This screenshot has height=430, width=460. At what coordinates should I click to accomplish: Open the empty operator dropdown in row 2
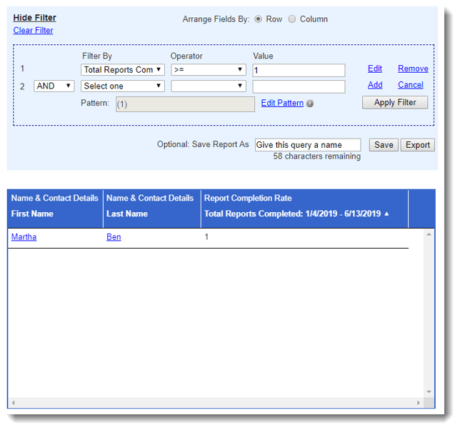208,86
